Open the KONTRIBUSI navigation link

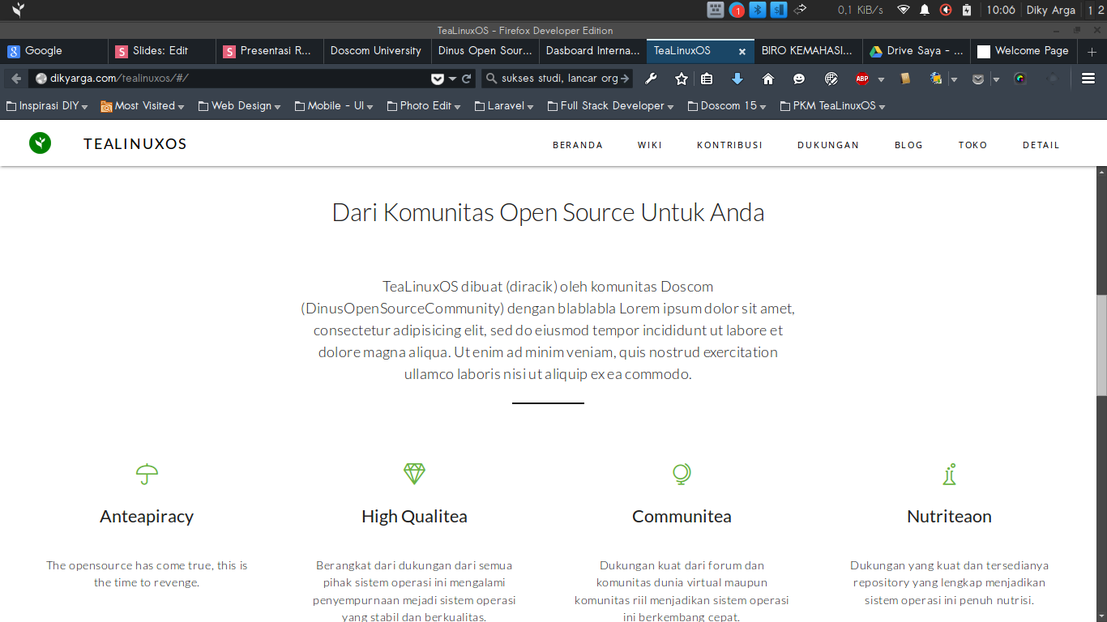tap(729, 145)
